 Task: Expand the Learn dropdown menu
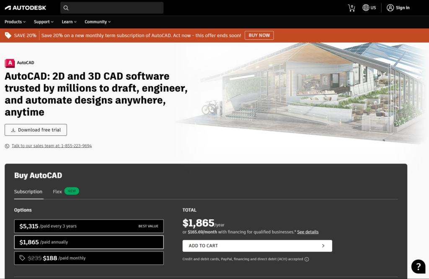pyautogui.click(x=69, y=22)
